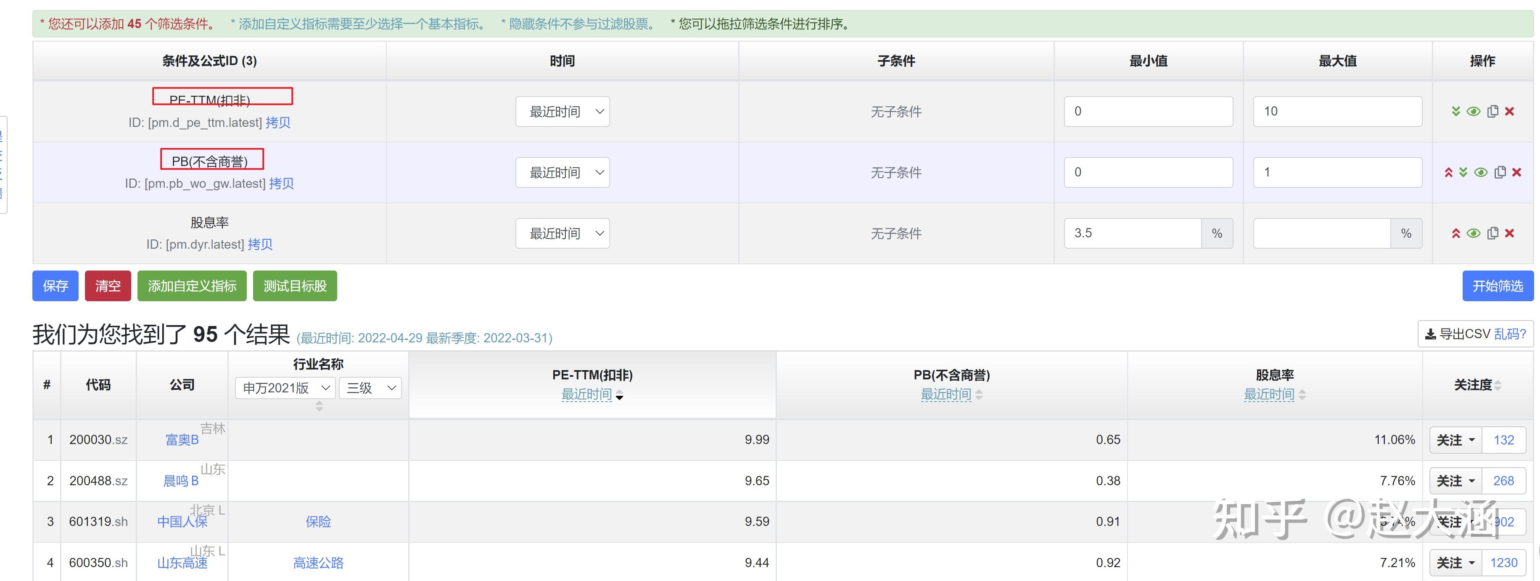This screenshot has height=581, width=1540.
Task: Export results with 导出CSV button
Action: pos(1458,334)
